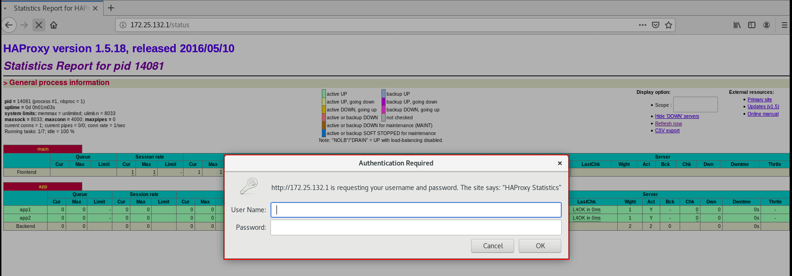Click the Statistics Report for pid heading
This screenshot has width=792, height=276.
[x=84, y=66]
